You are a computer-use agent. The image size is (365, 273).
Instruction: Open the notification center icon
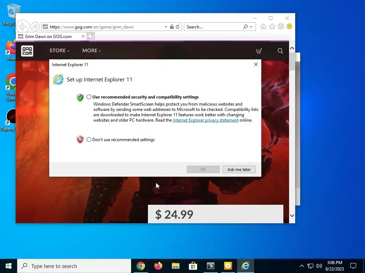point(353,266)
